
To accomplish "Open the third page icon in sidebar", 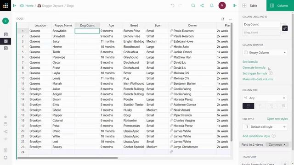I will [6, 48].
